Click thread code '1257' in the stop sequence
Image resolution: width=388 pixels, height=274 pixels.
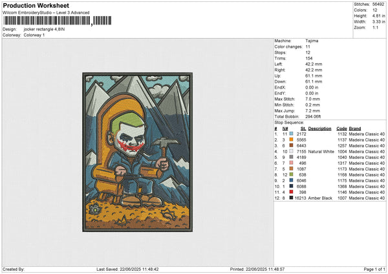342,145
